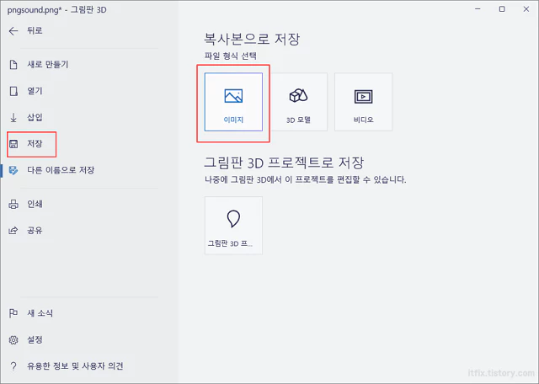Click the 열기 file icon

[x=13, y=91]
